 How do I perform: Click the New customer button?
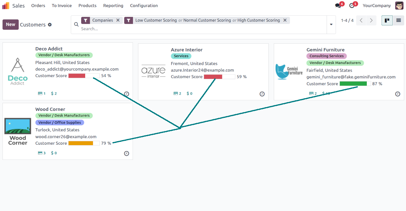(x=10, y=24)
